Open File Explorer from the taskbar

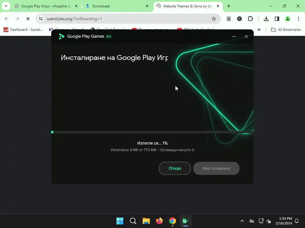pyautogui.click(x=146, y=221)
